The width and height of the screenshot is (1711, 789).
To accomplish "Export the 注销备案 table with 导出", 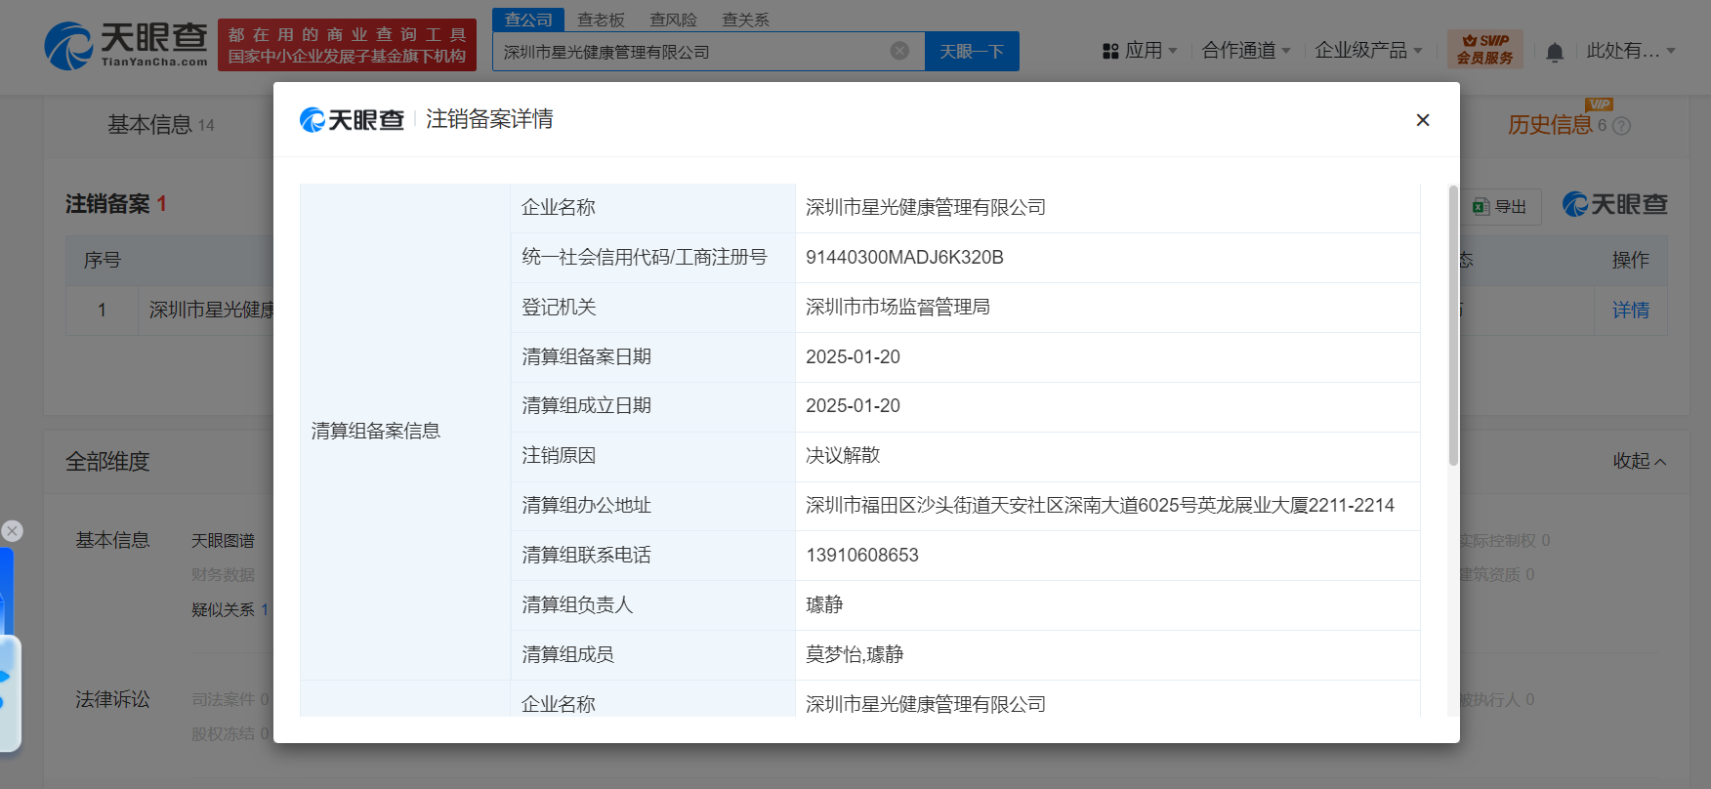I will (1500, 207).
